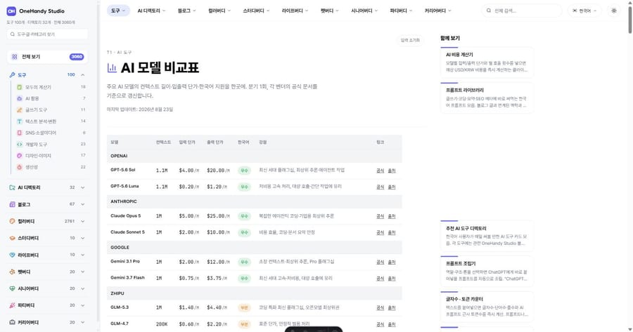Click the 펫버디 paw icon

tap(12, 272)
